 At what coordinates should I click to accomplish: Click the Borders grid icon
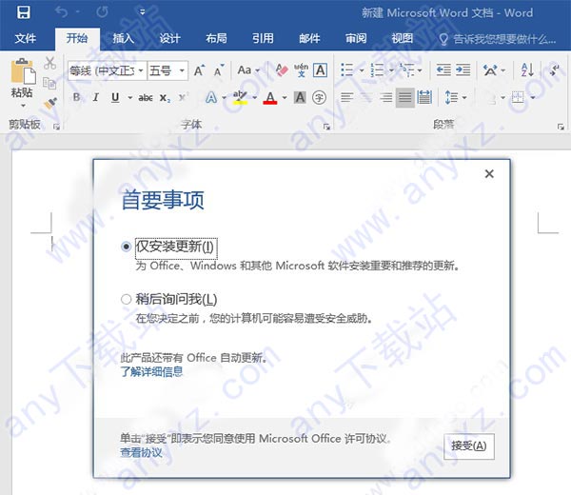pyautogui.click(x=518, y=97)
